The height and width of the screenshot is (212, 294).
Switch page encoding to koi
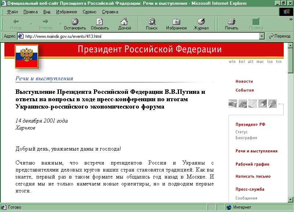[242, 61]
